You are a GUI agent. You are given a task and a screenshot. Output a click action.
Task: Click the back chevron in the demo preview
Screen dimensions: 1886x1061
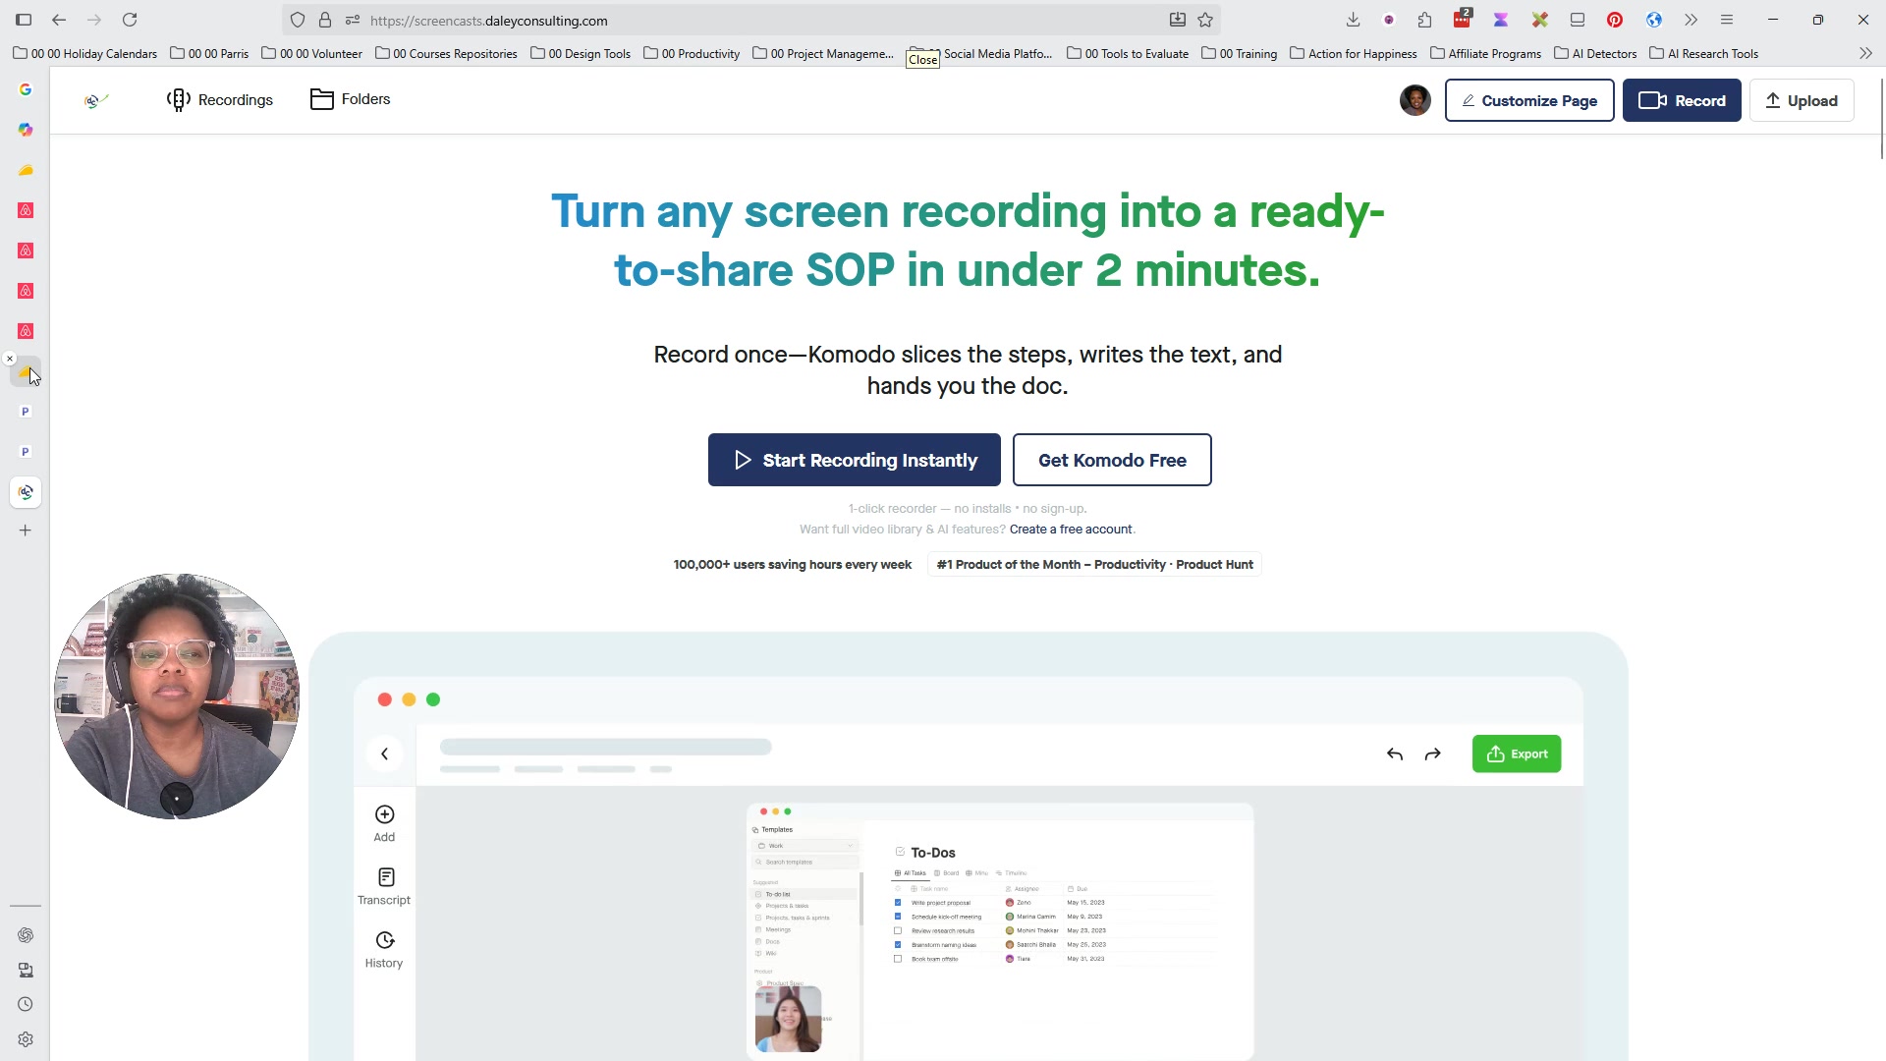(385, 754)
